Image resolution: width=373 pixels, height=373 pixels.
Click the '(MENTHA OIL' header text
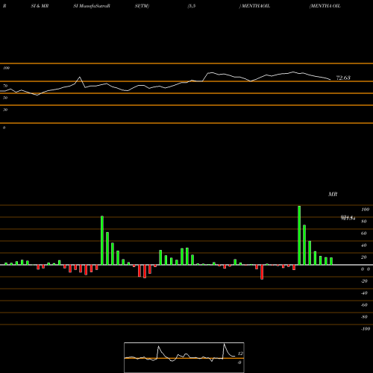click(x=325, y=6)
